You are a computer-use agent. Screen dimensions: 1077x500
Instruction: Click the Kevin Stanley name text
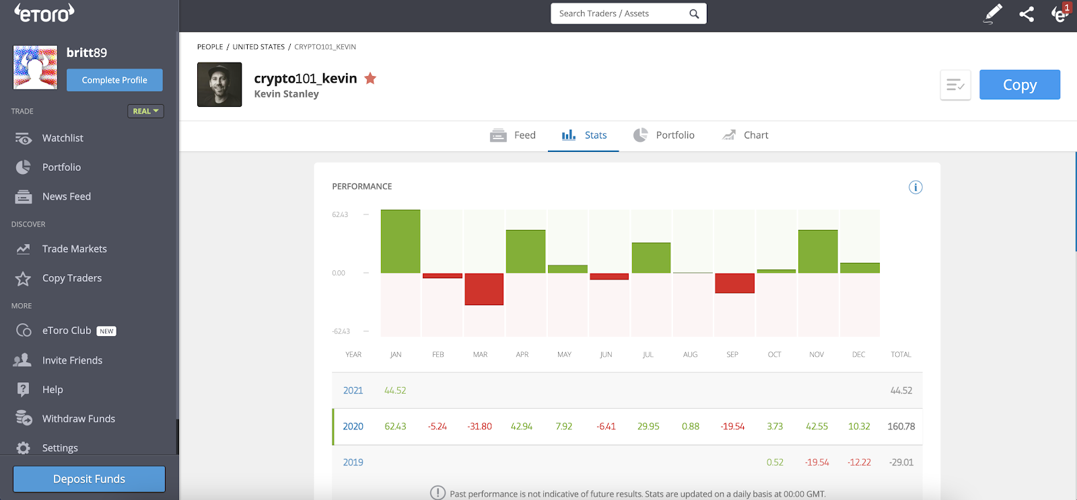[287, 94]
